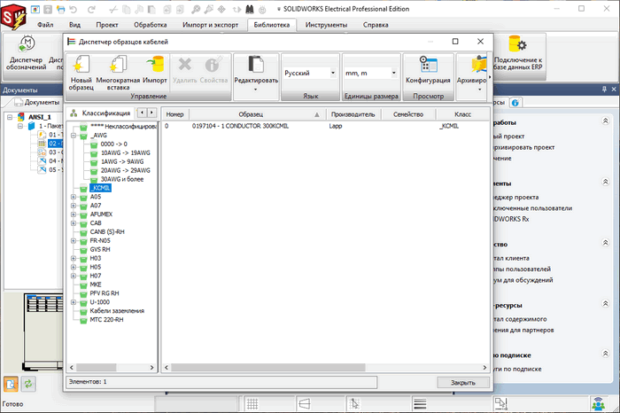This screenshot has width=620, height=413.
Task: Click the redo arrow in quick access bar
Action: pos(91,9)
